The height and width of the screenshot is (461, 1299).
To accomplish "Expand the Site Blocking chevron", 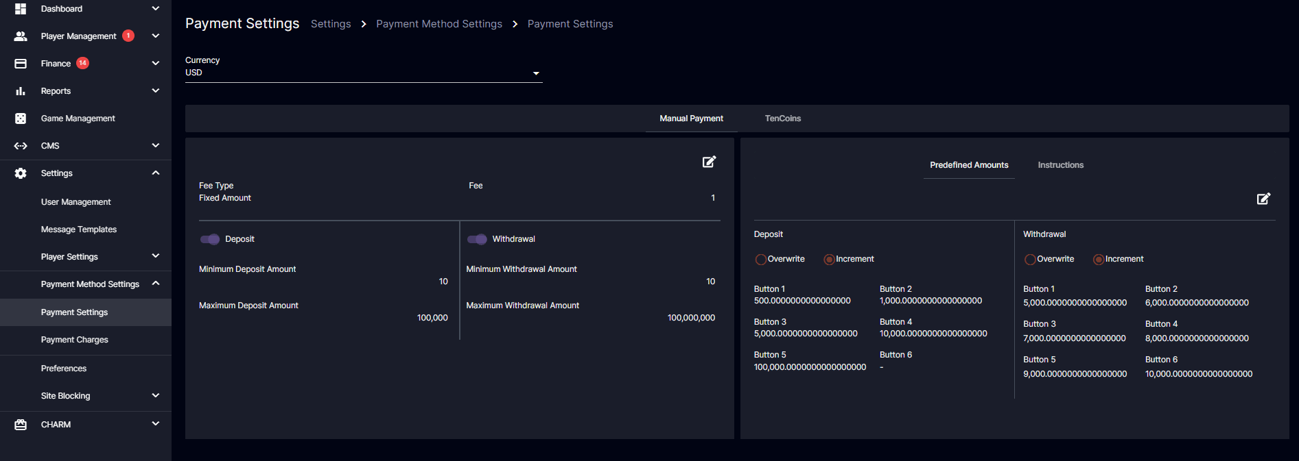I will [x=156, y=396].
